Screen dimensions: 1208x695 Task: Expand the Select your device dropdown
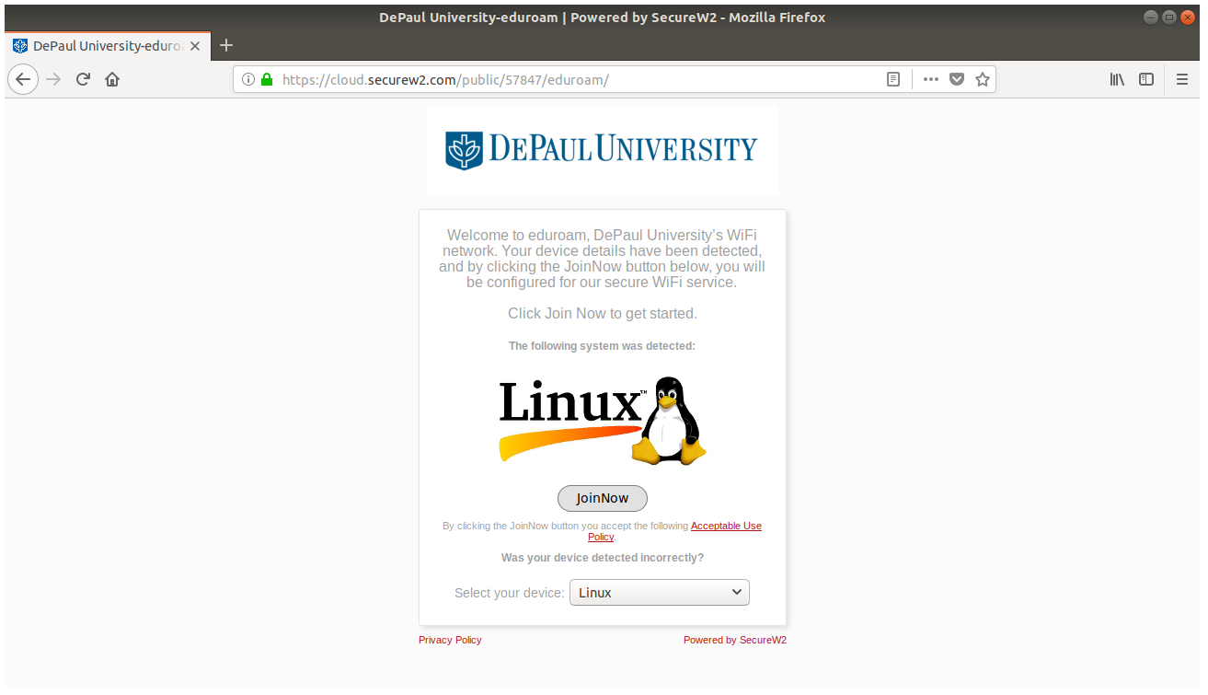tap(660, 593)
